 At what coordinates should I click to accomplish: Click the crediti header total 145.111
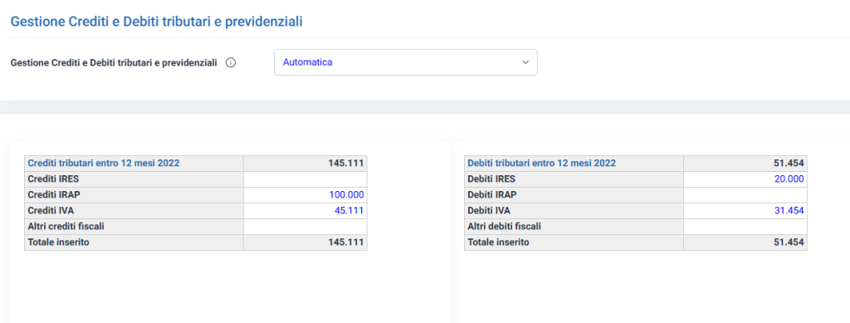point(346,163)
